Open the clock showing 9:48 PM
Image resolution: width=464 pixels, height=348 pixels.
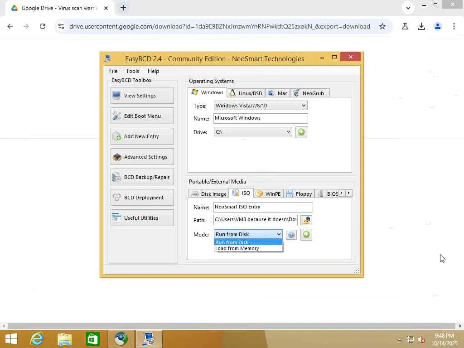click(445, 339)
